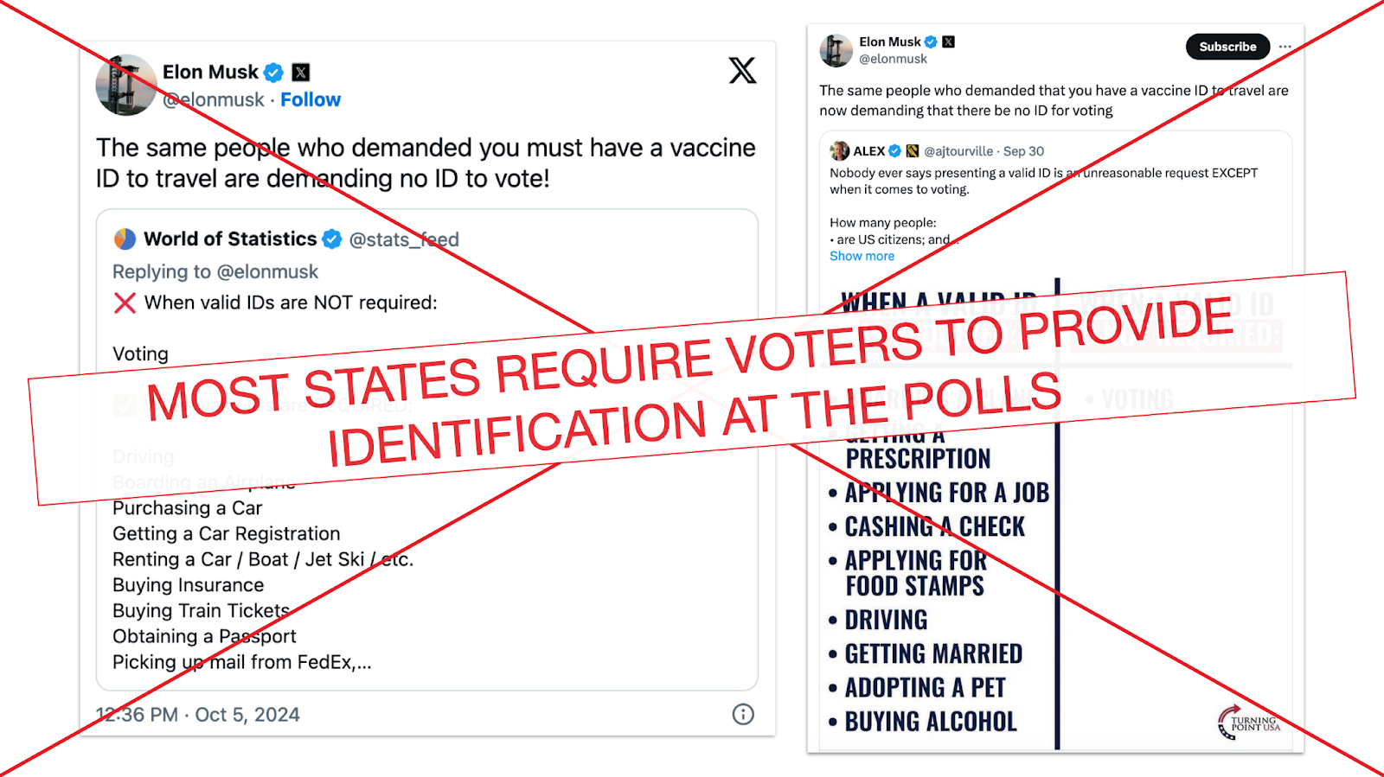Click the @elonmusk handle under right post name
The image size is (1384, 777).
[x=893, y=59]
